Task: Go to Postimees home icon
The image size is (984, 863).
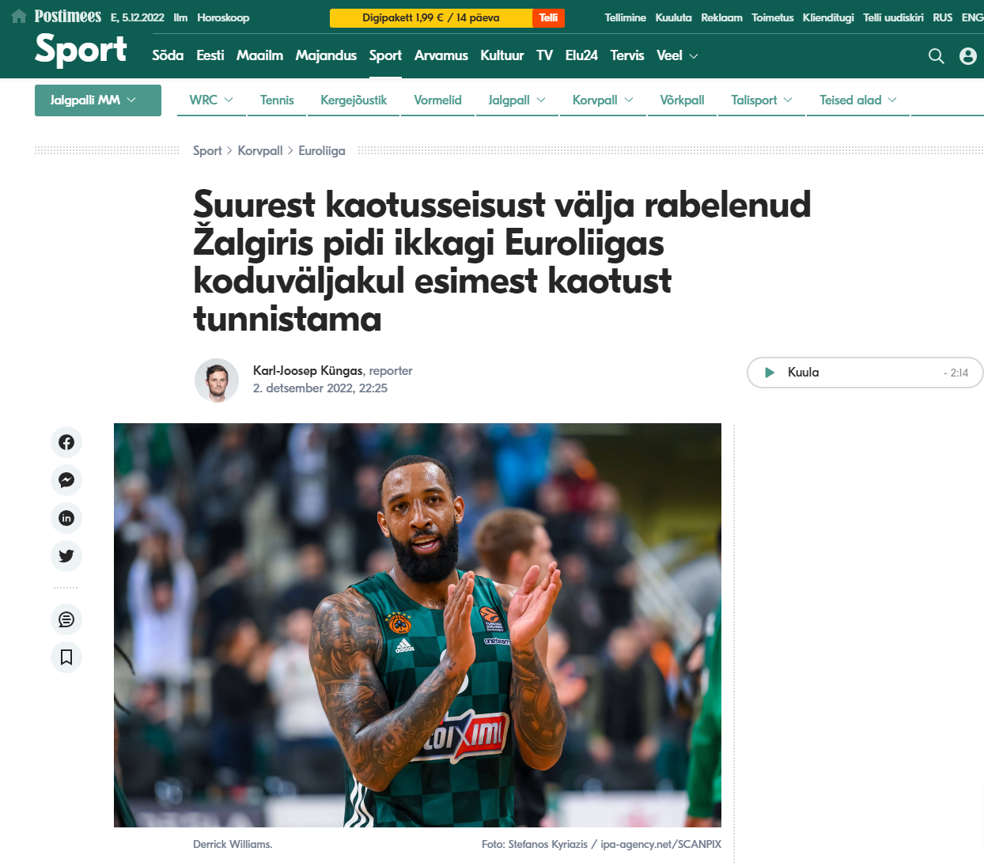Action: click(19, 17)
